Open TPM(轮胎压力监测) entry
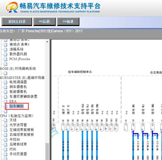 [x=17, y=116]
